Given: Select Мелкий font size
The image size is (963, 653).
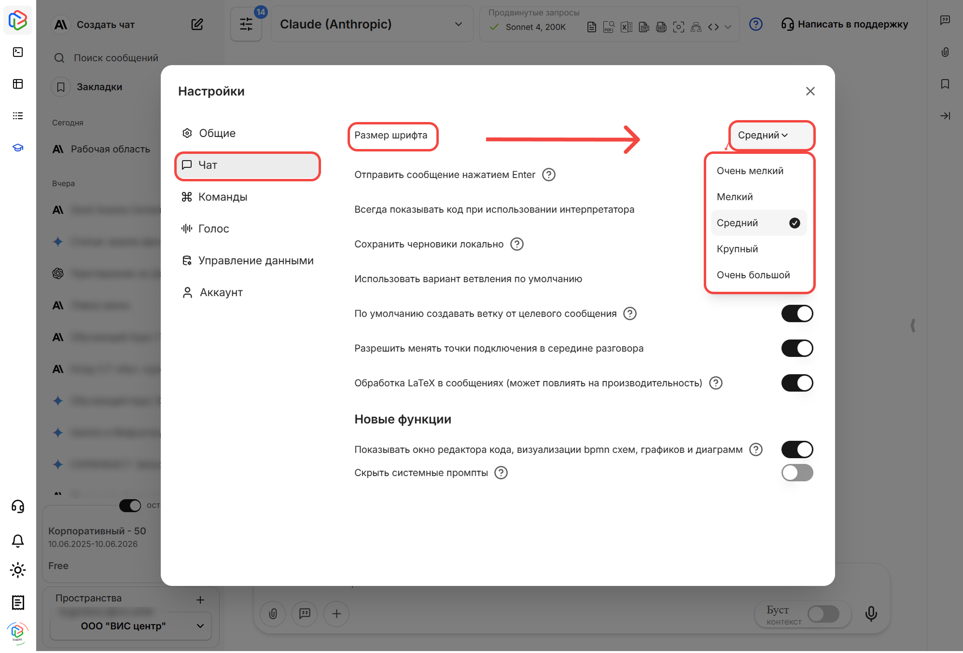Looking at the screenshot, I should (759, 197).
